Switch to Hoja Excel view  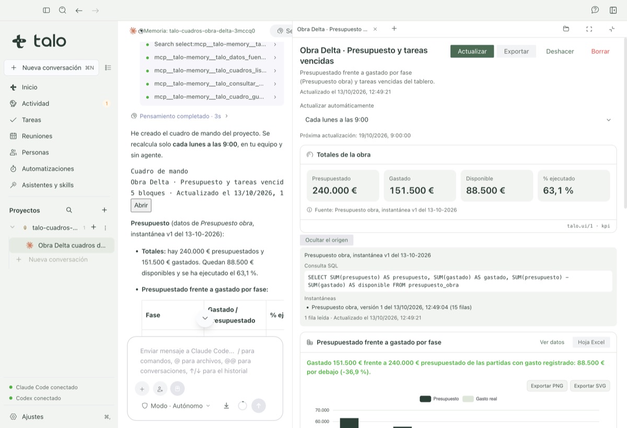pos(591,342)
